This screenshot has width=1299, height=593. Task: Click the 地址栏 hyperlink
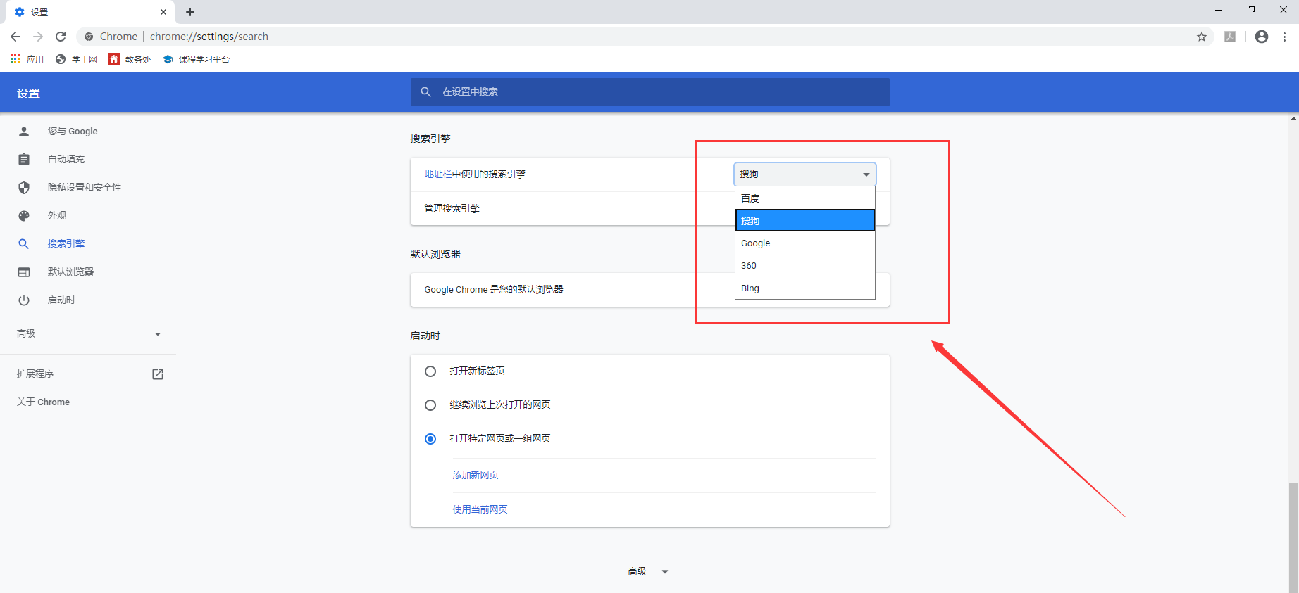pyautogui.click(x=438, y=174)
